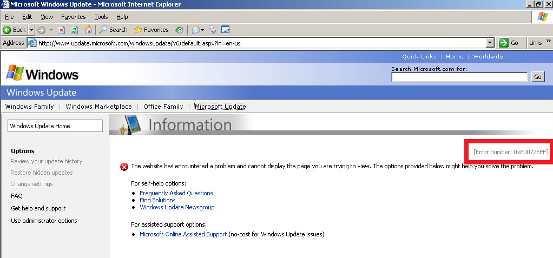Expand the address bar dropdown
Image resolution: width=553 pixels, height=258 pixels.
pyautogui.click(x=490, y=43)
